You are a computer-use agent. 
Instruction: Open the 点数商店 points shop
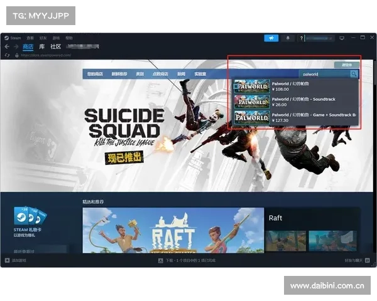[160, 74]
